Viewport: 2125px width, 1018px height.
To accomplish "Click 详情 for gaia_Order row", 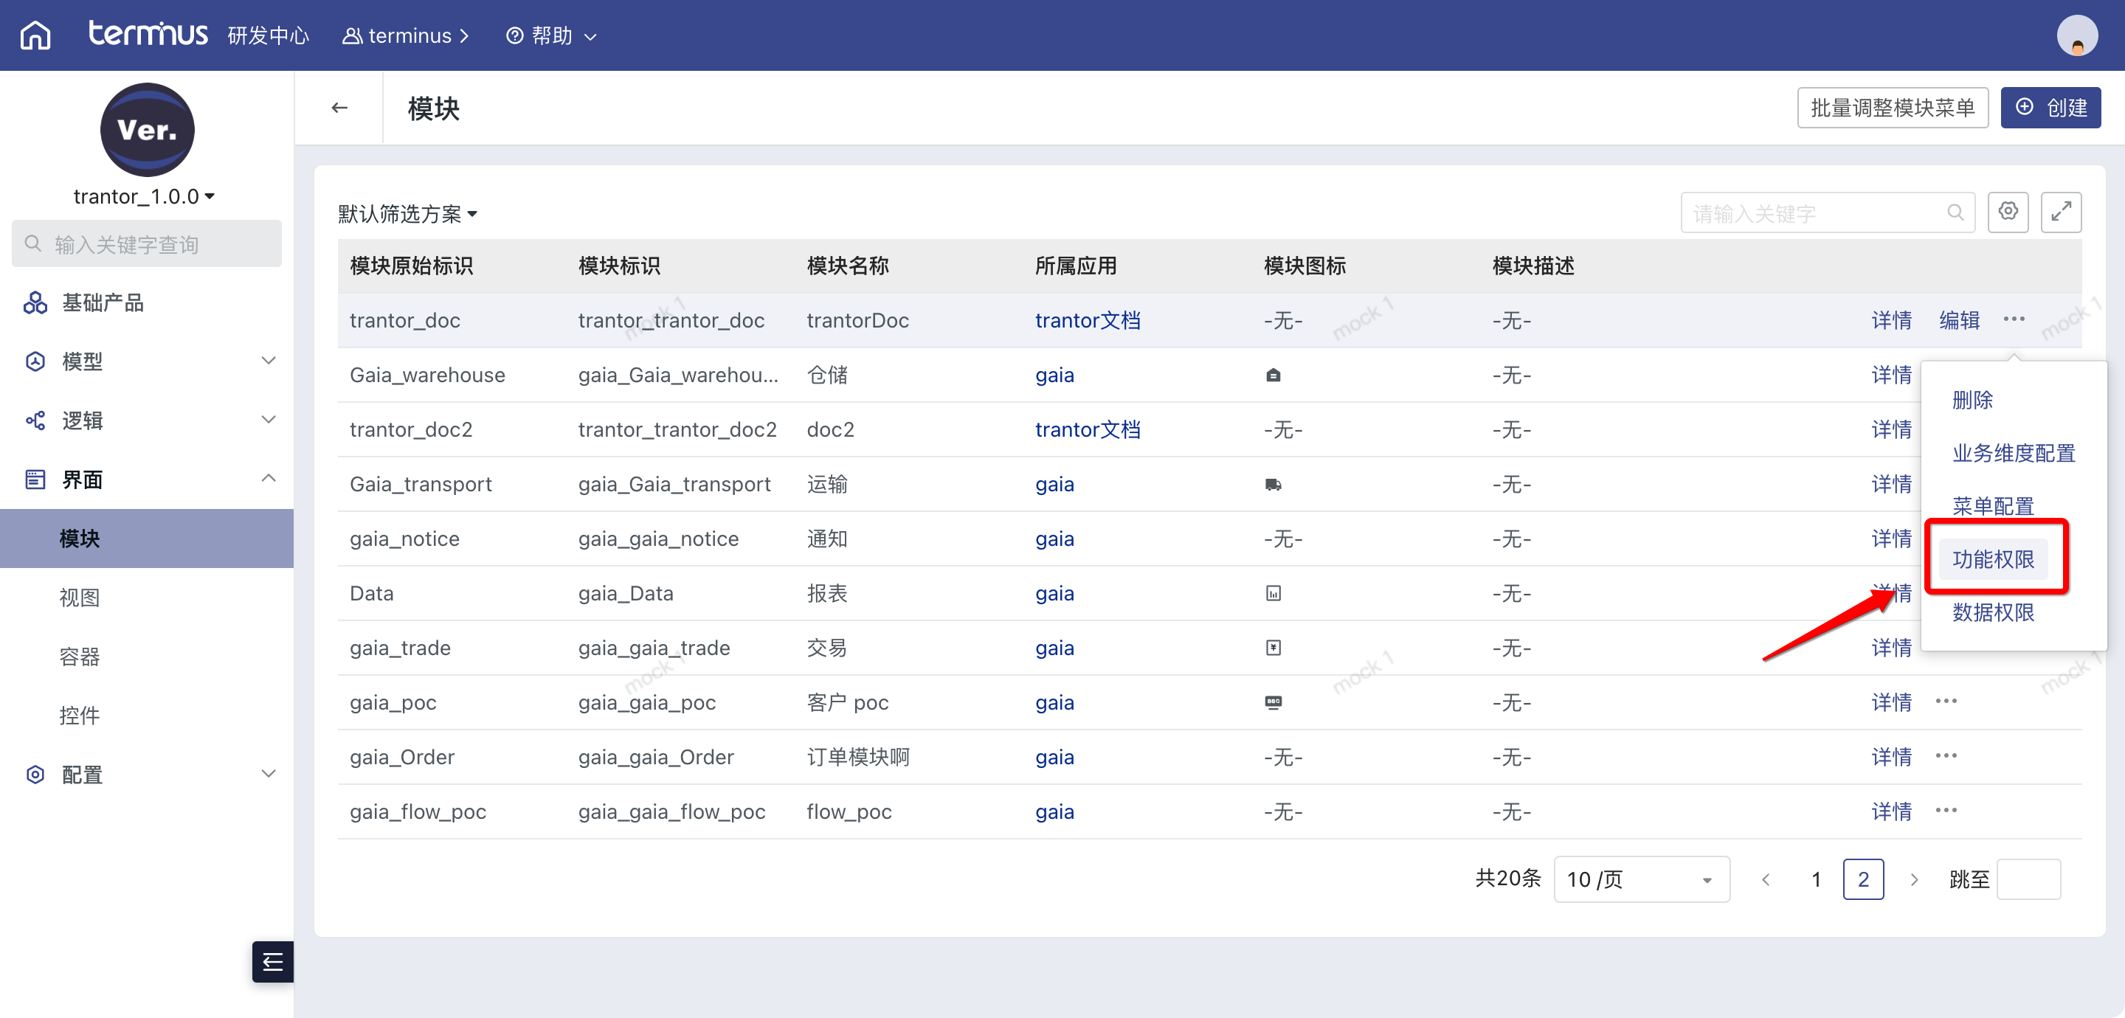I will coord(1892,758).
